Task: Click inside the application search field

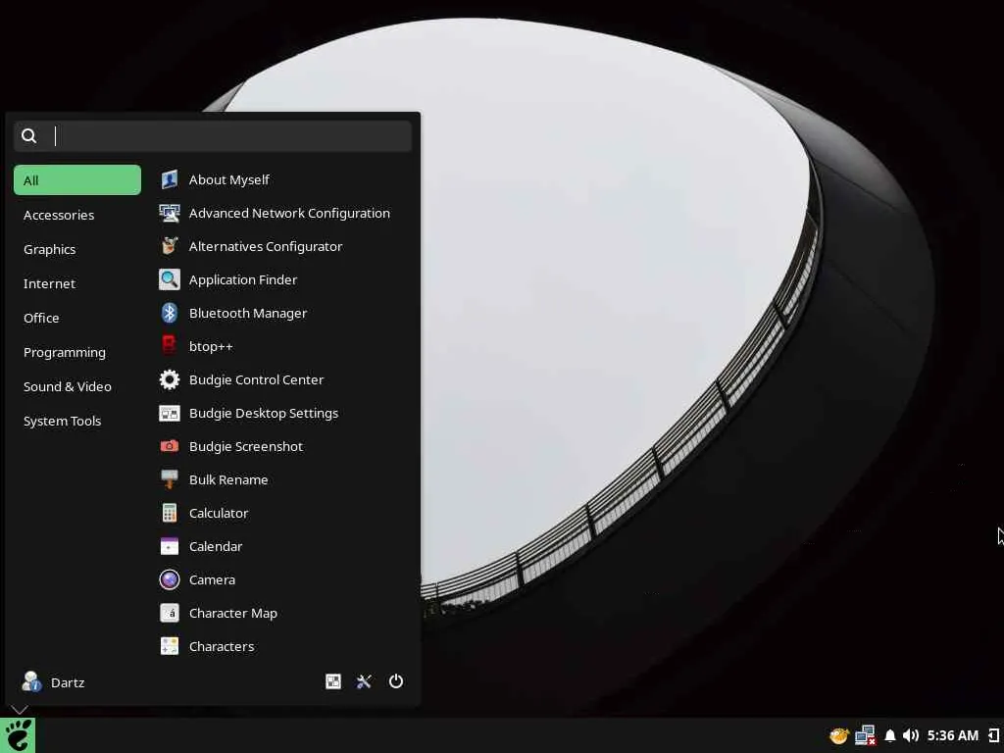Action: click(213, 135)
